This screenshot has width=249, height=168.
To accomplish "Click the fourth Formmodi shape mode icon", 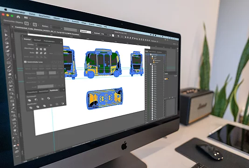I will pyautogui.click(x=48, y=98).
